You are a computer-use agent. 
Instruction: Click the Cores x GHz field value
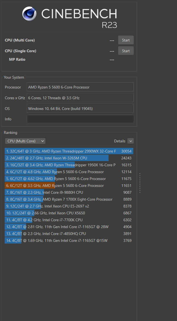coord(80,98)
